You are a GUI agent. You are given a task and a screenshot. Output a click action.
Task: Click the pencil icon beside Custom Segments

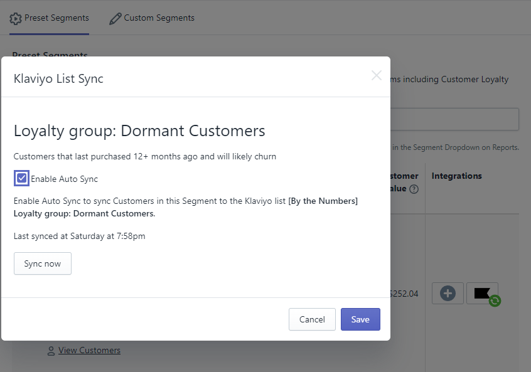[115, 19]
